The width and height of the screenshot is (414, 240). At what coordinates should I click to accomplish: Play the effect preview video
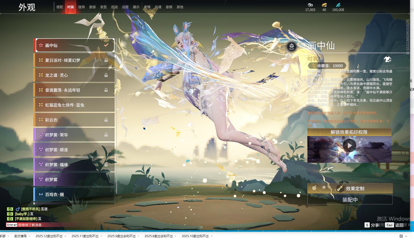(349, 145)
